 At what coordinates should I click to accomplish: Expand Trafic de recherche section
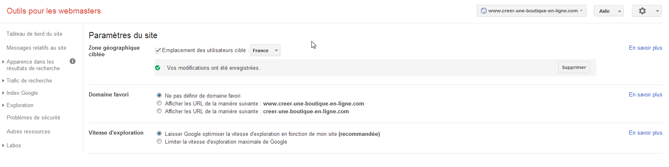coord(29,81)
